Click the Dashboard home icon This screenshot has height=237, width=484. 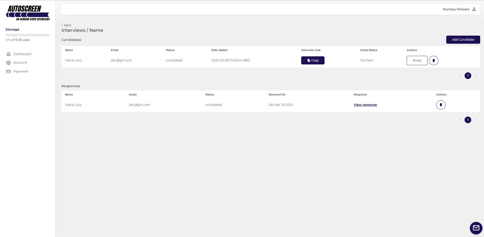8,54
